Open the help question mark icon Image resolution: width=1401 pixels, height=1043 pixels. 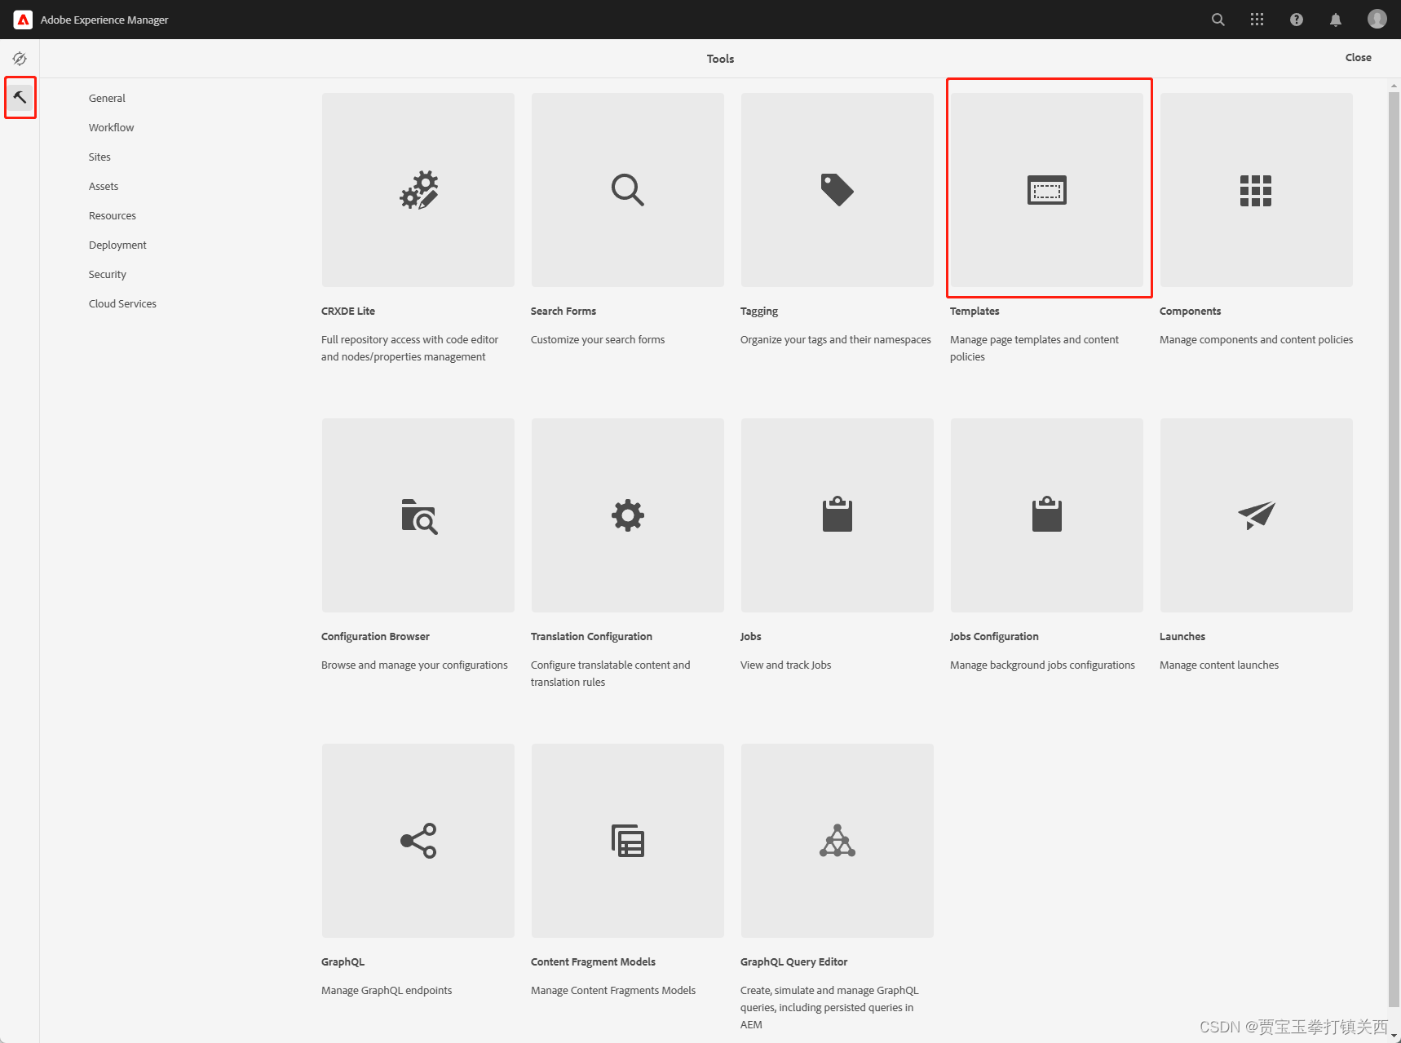(x=1296, y=20)
